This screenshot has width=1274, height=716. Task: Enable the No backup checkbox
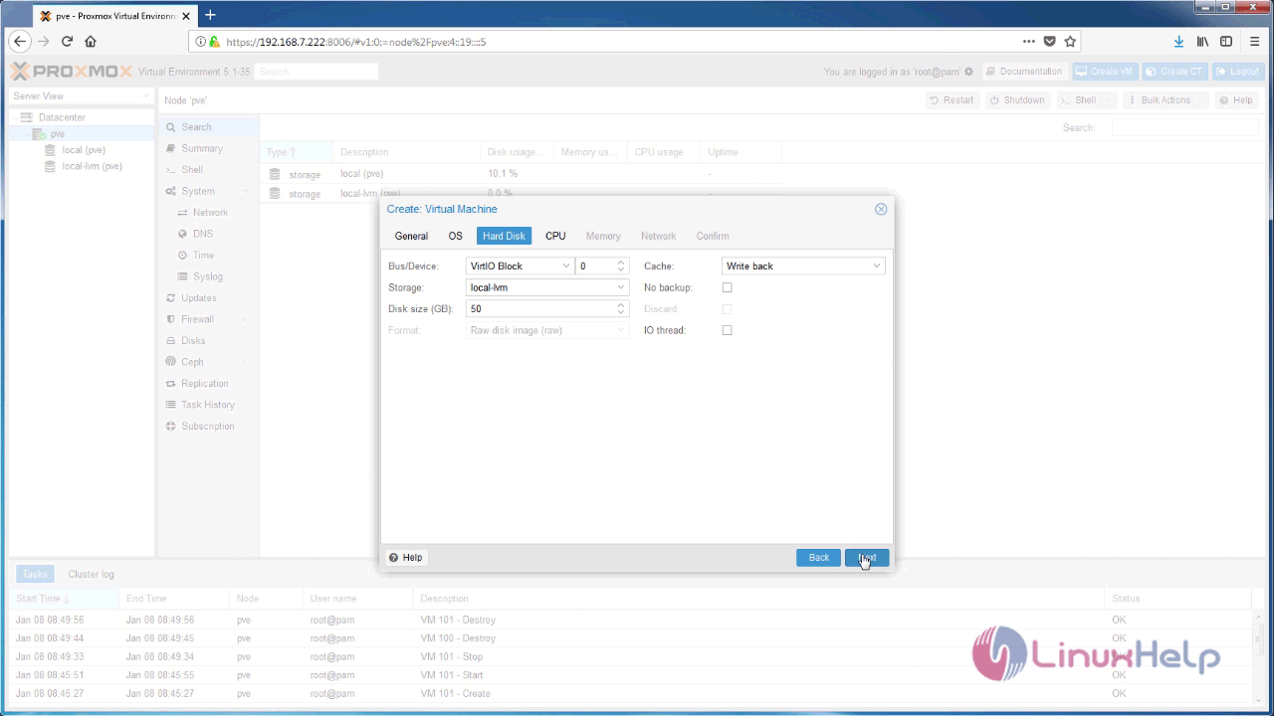pos(727,287)
